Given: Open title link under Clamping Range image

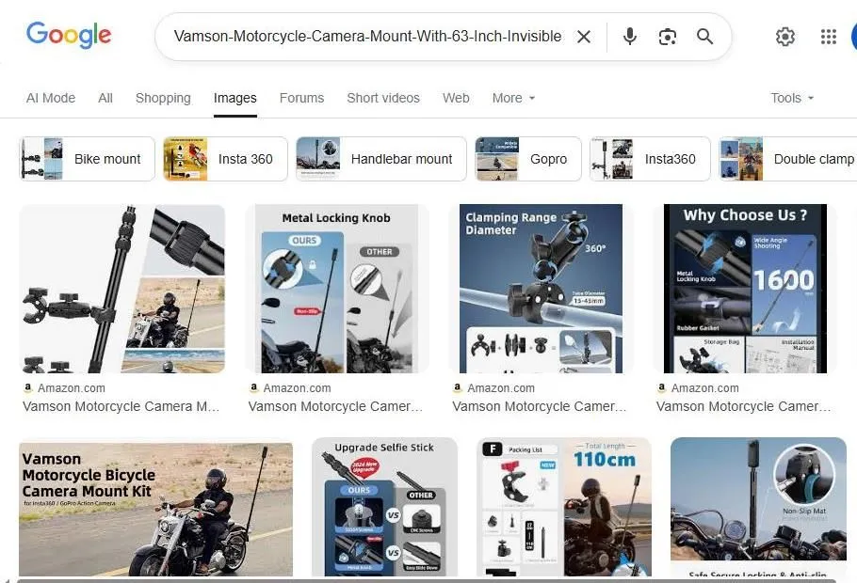Looking at the screenshot, I should pyautogui.click(x=540, y=406).
